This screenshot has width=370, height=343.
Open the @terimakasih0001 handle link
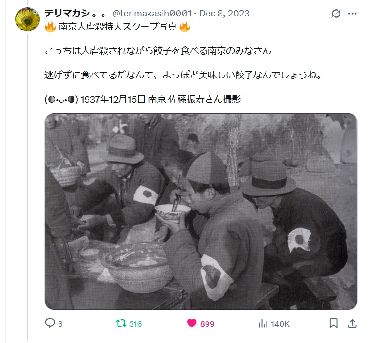click(152, 14)
